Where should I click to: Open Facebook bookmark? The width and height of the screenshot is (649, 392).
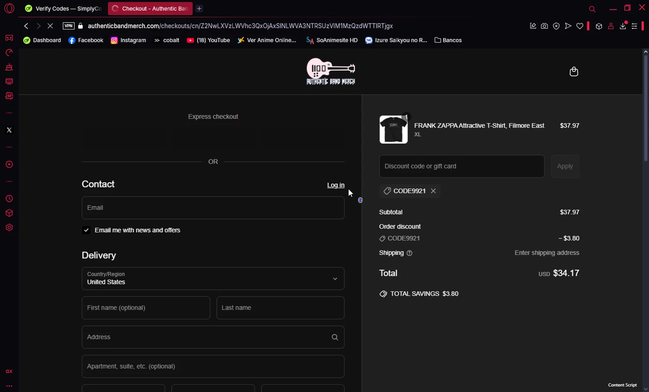coord(86,40)
